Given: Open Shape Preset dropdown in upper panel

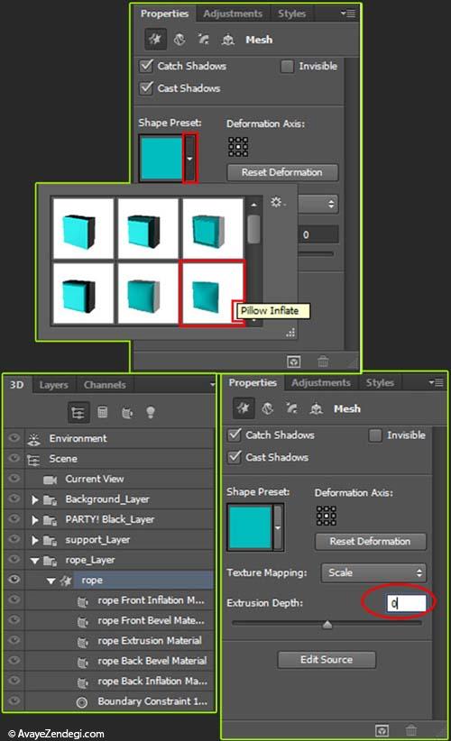Looking at the screenshot, I should [x=189, y=159].
